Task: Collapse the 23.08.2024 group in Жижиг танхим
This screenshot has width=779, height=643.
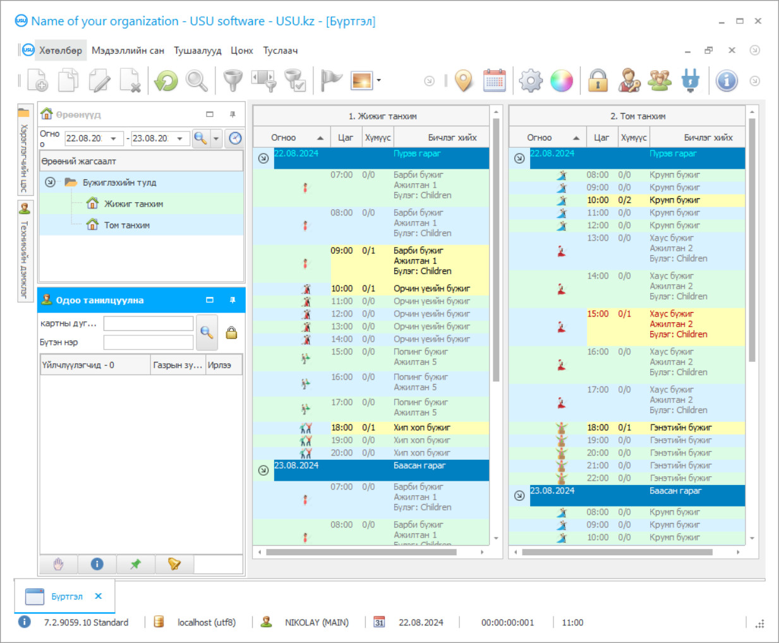Action: (263, 470)
